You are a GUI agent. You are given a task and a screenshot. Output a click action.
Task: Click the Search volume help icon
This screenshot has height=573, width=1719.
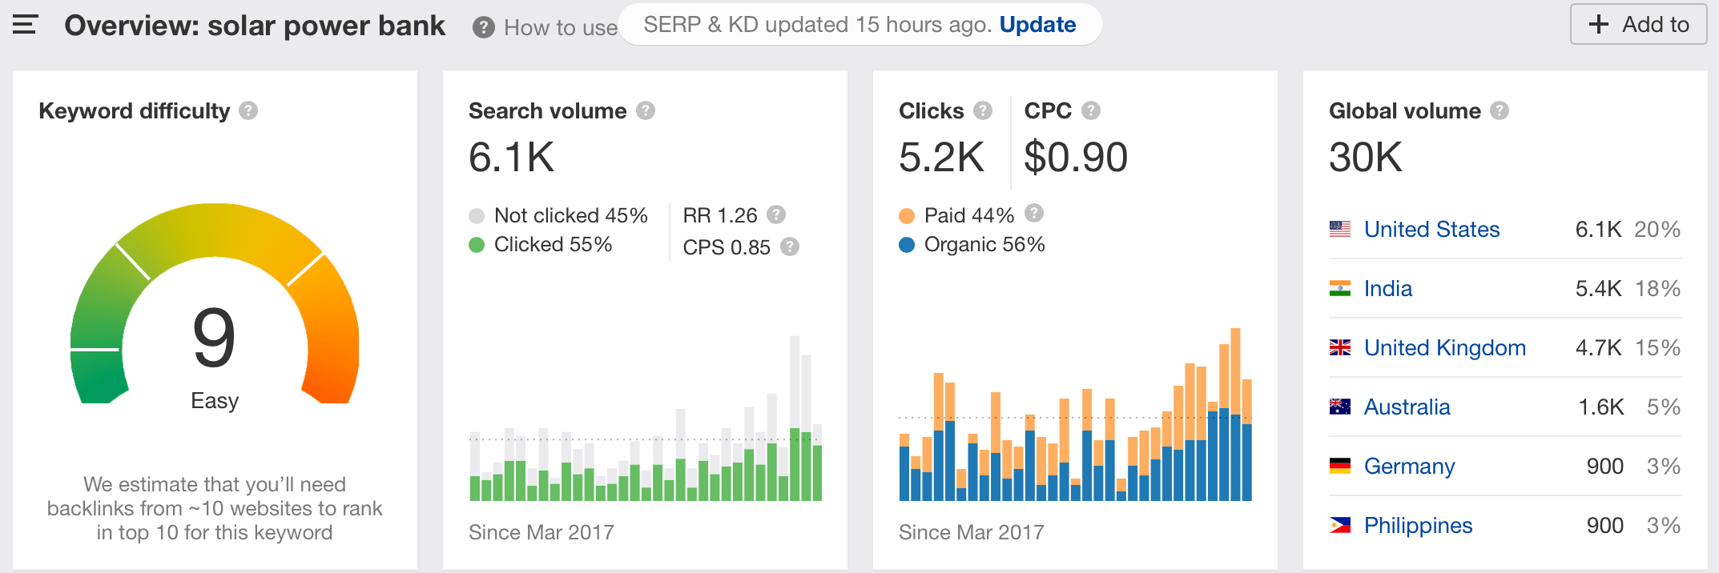(646, 110)
